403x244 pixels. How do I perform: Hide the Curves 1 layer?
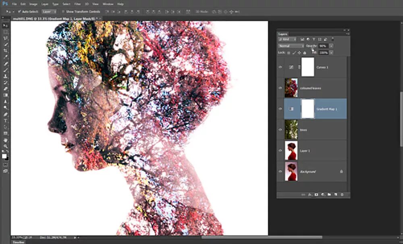coord(280,67)
